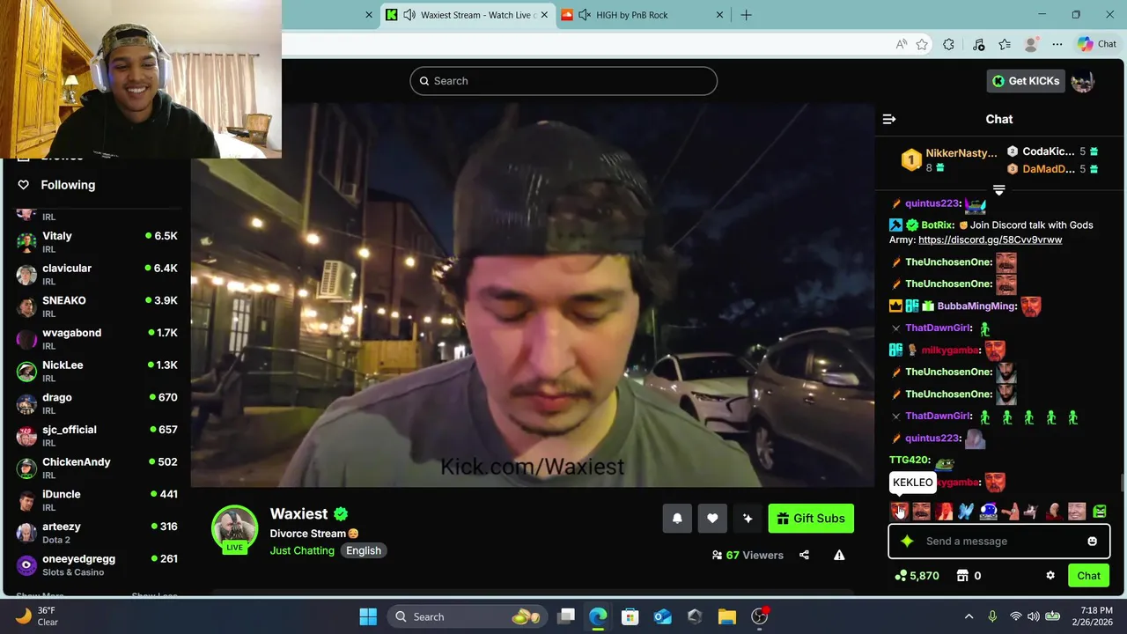Show hidden system tray icons
Viewport: 1127px width, 634px height.
tap(969, 616)
